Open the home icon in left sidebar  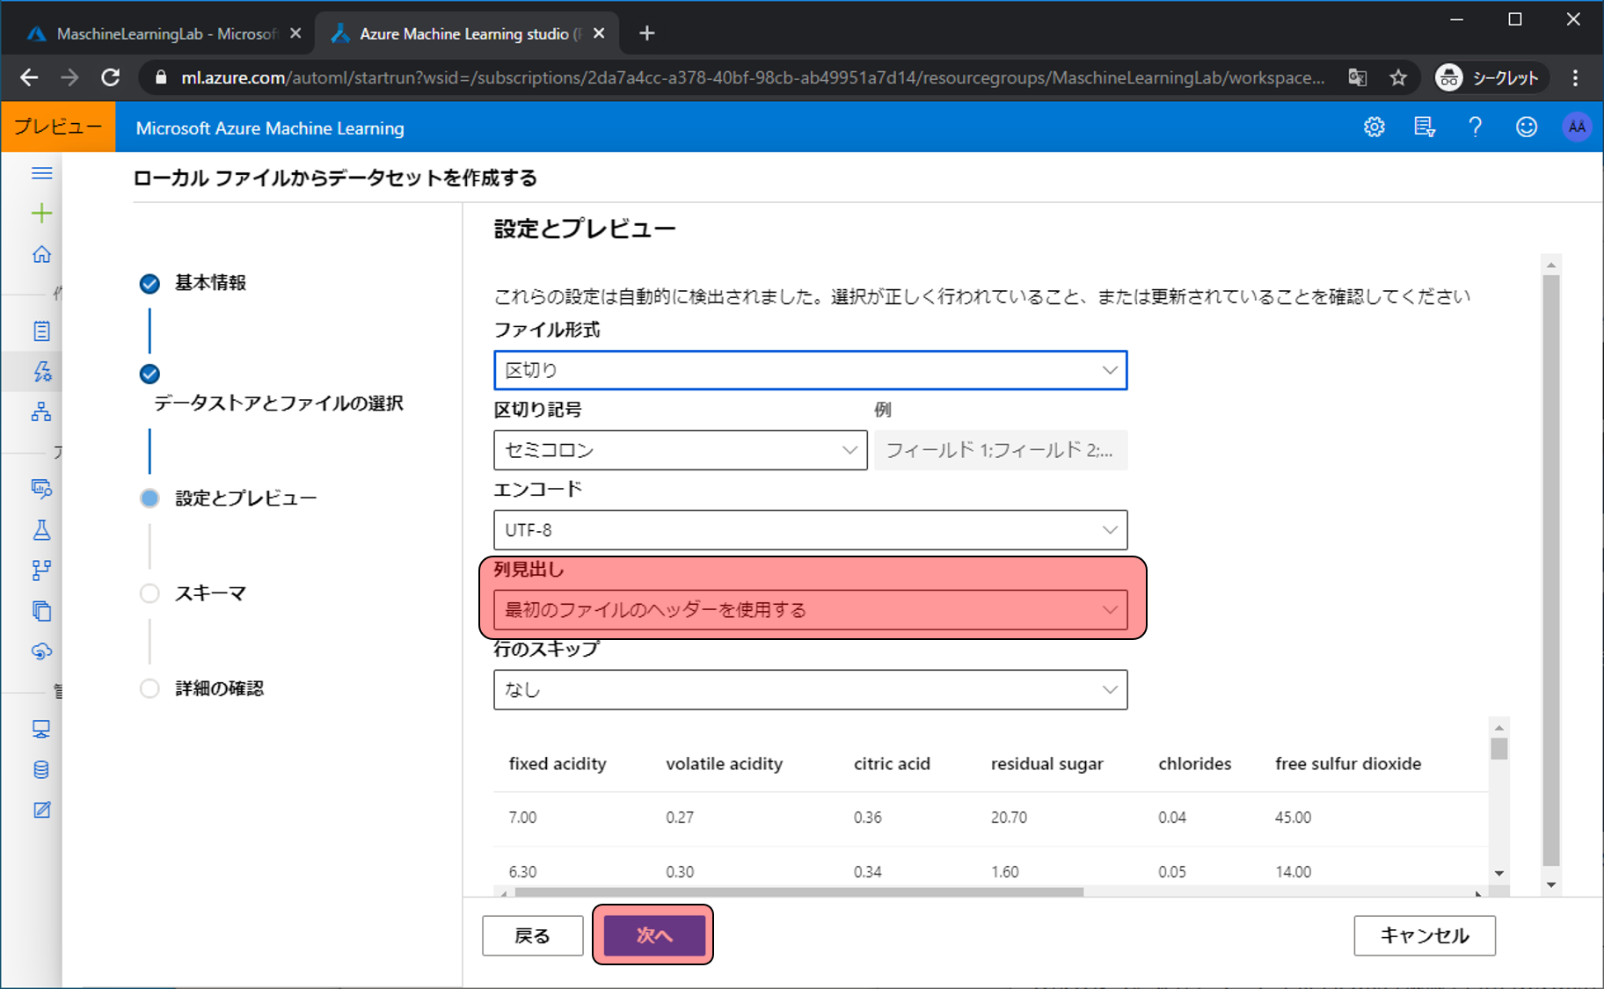[x=41, y=255]
